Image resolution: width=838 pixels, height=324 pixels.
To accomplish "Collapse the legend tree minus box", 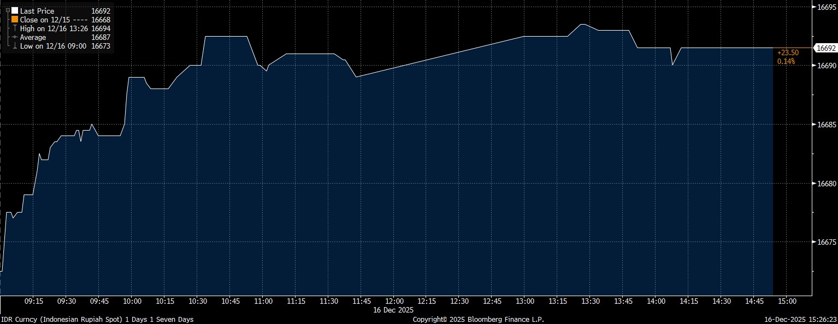I will (x=8, y=10).
